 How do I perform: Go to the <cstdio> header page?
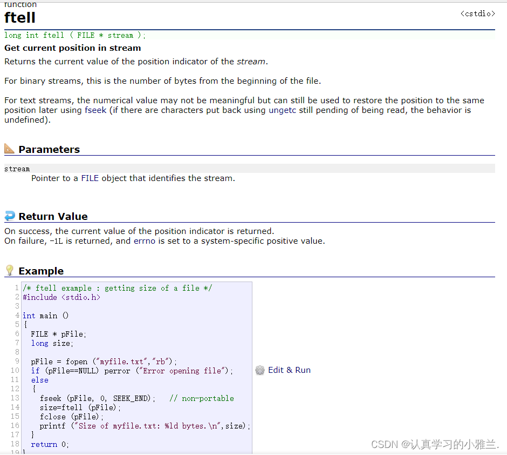(477, 14)
